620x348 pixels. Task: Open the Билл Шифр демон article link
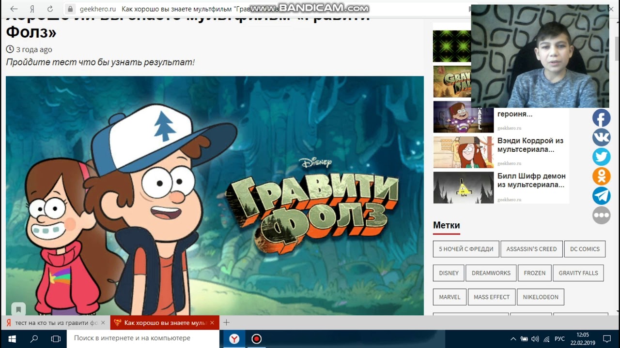(x=531, y=180)
